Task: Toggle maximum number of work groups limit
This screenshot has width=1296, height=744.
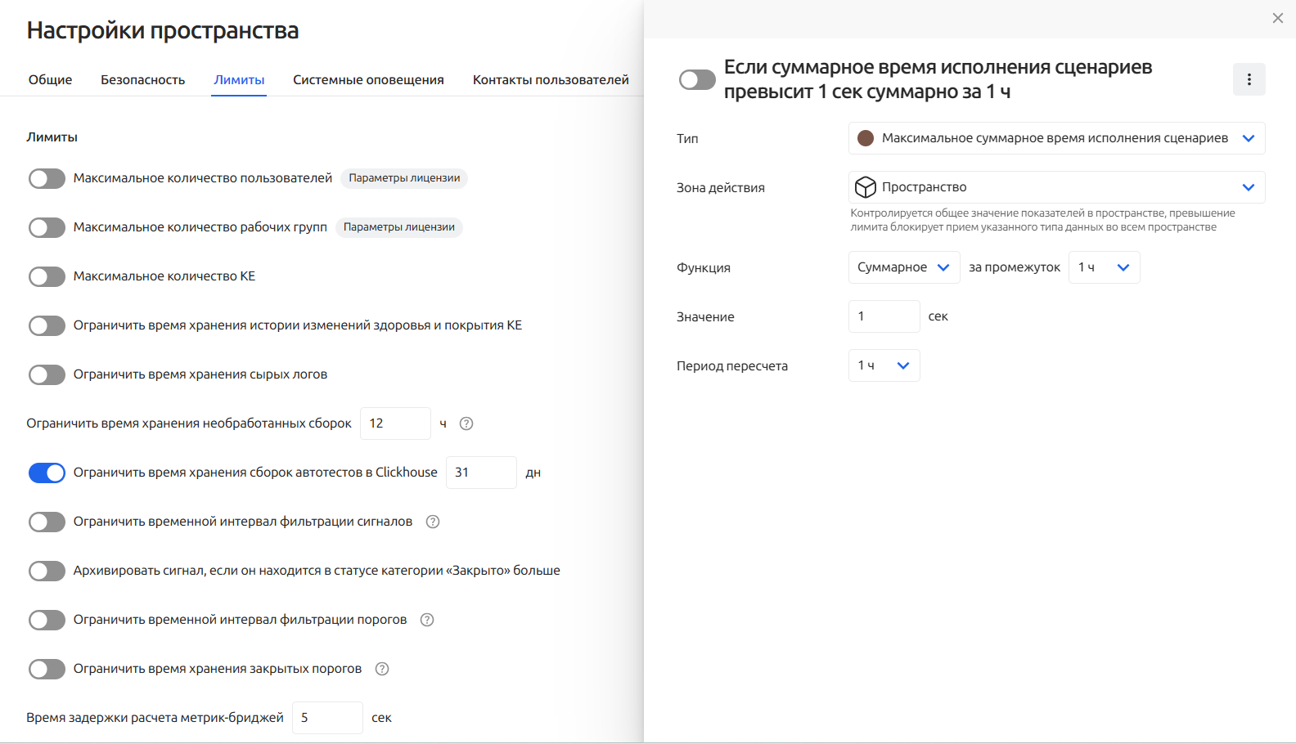Action: coord(47,227)
